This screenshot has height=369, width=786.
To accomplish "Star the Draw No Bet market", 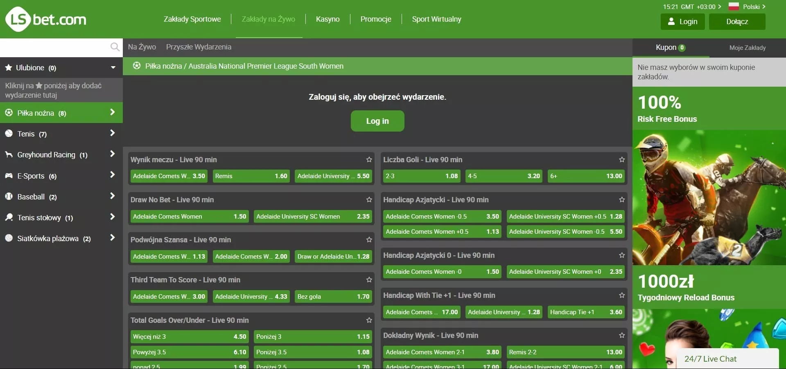I will (x=369, y=200).
